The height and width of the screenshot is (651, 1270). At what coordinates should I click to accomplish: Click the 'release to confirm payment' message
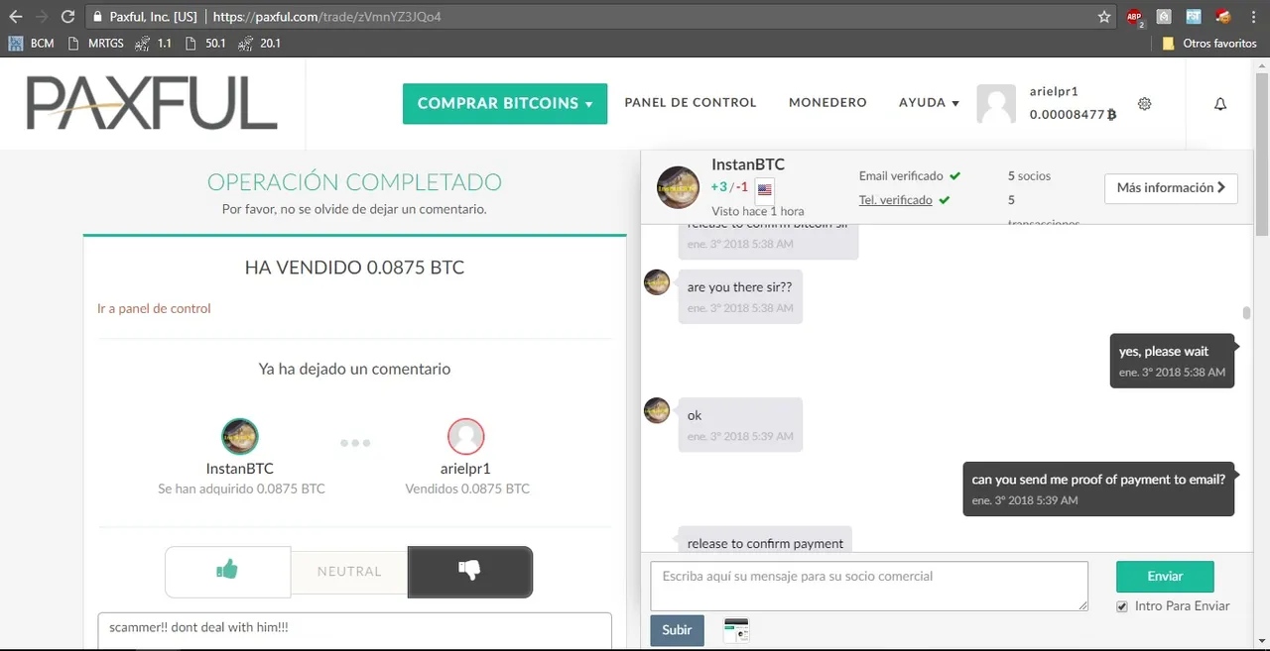[x=765, y=539]
